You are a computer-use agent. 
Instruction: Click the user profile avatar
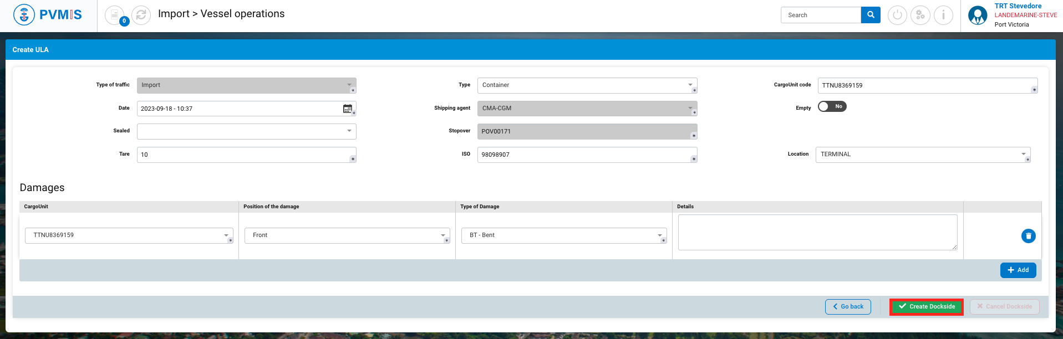pyautogui.click(x=978, y=15)
